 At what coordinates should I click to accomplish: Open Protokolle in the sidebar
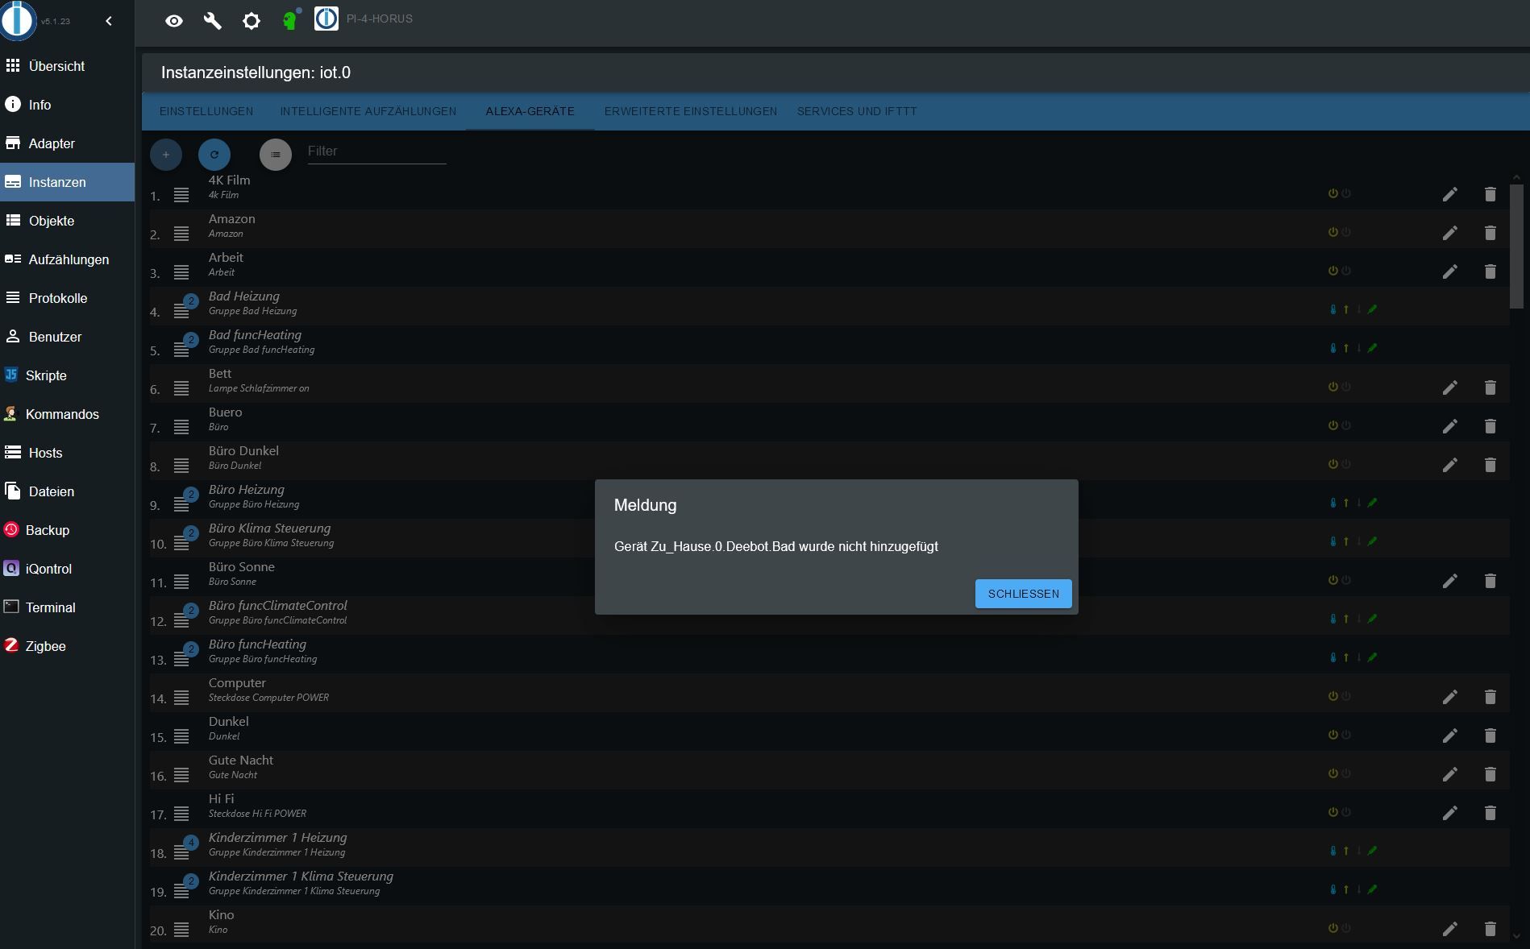click(x=67, y=298)
